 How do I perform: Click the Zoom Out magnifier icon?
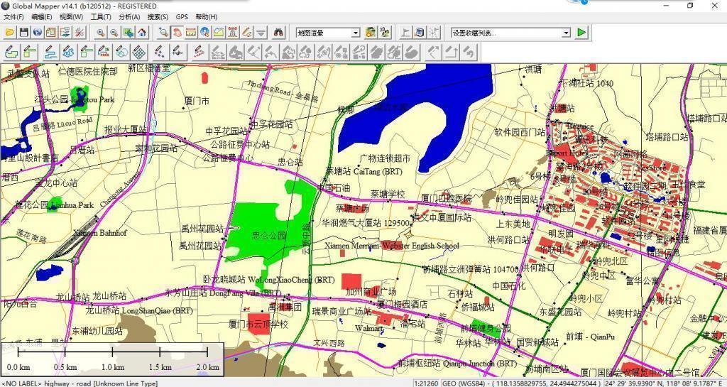[114, 33]
